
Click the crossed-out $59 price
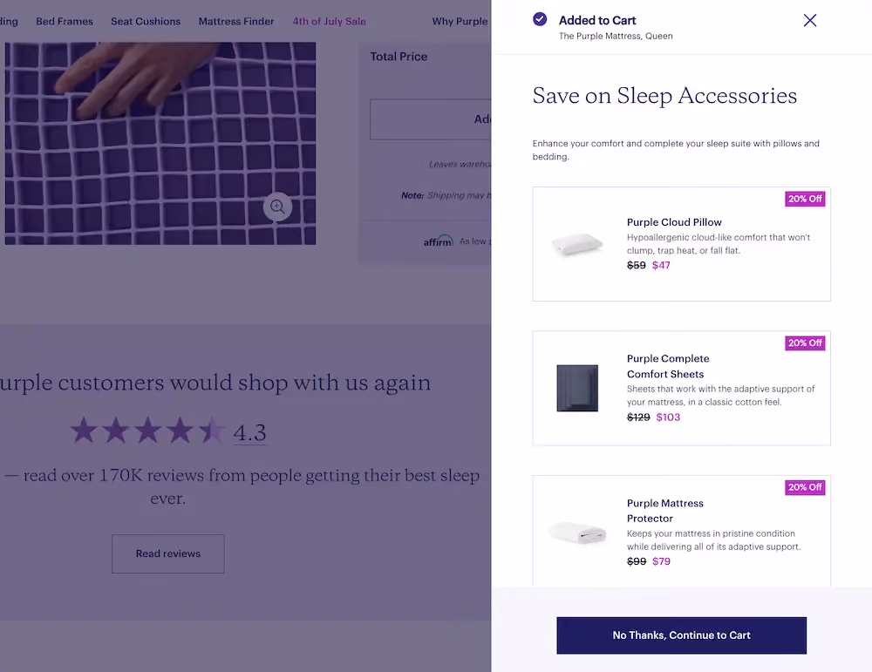coord(637,265)
